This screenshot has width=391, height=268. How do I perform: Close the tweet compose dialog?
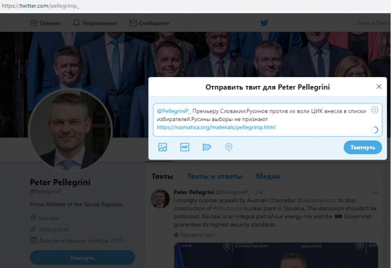pyautogui.click(x=379, y=87)
